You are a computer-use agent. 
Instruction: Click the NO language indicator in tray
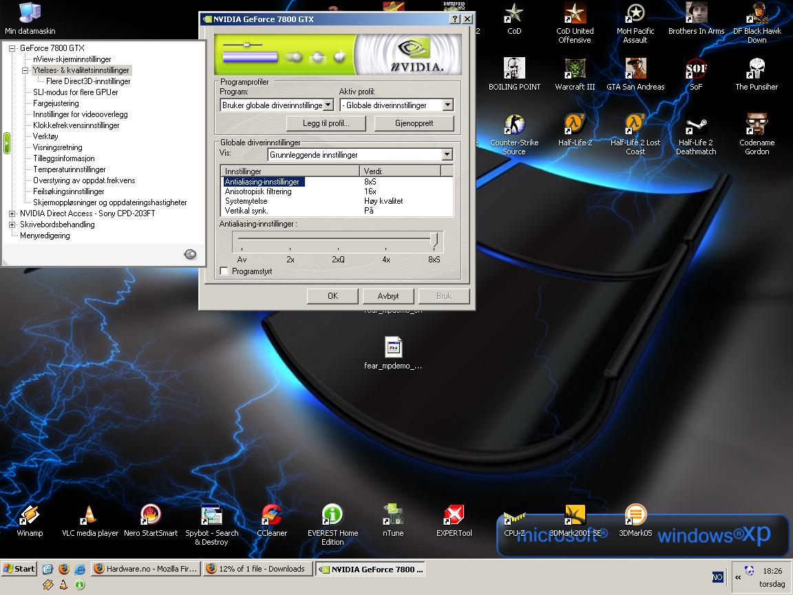click(717, 577)
